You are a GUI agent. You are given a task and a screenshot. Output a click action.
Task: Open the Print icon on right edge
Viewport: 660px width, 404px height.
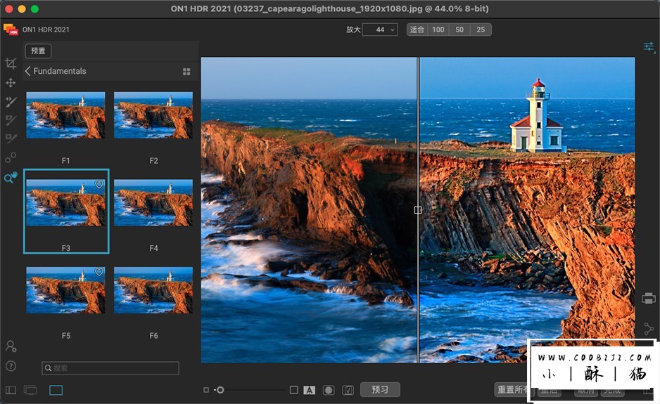pyautogui.click(x=648, y=299)
